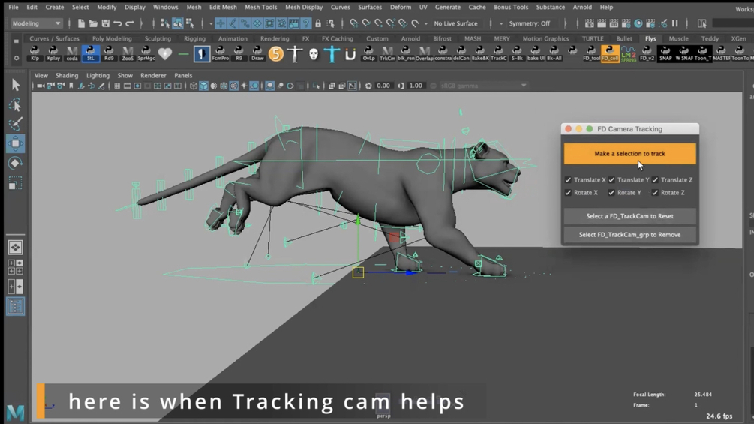Open the render view clapperboard icon

point(589,23)
